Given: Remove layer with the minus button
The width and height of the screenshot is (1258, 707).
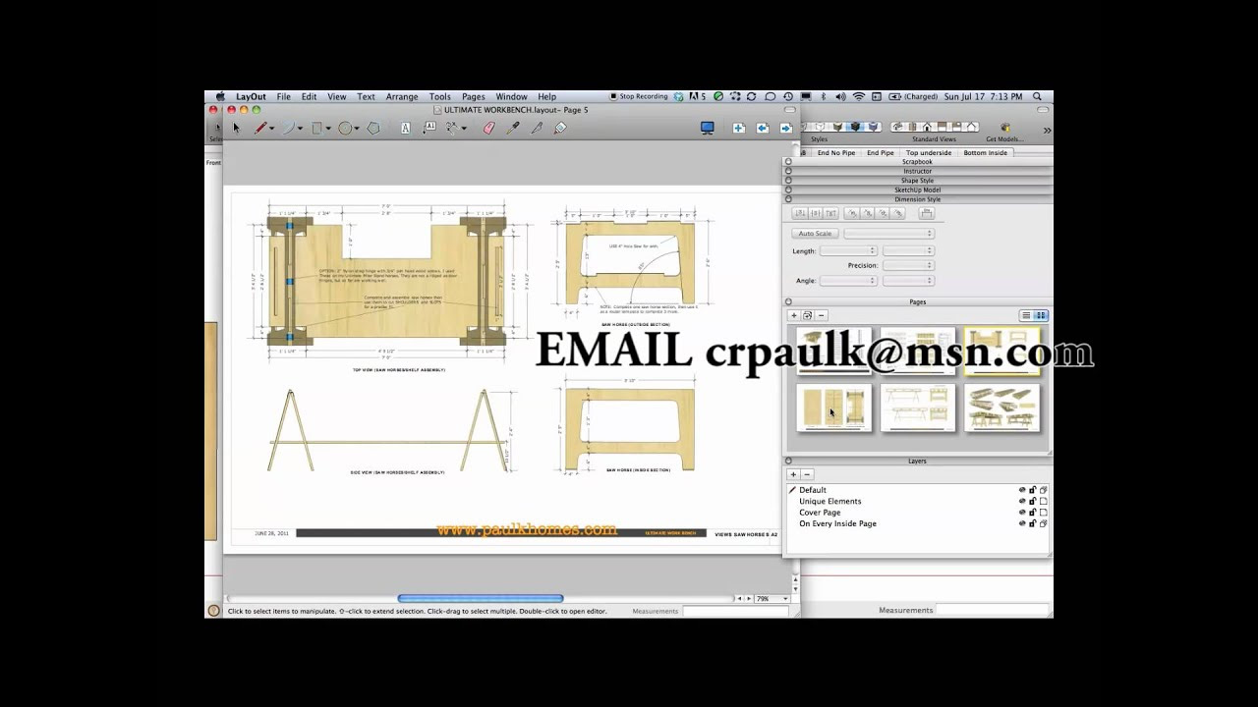Looking at the screenshot, I should coord(808,474).
